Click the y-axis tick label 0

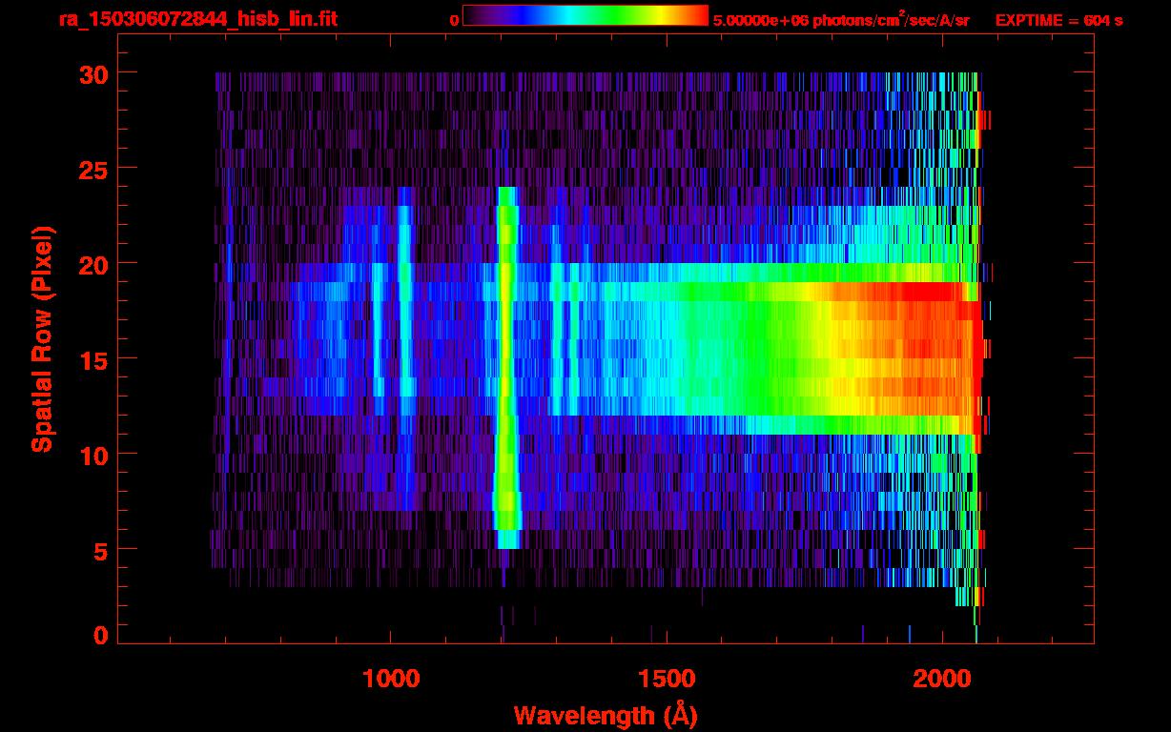pyautogui.click(x=100, y=636)
